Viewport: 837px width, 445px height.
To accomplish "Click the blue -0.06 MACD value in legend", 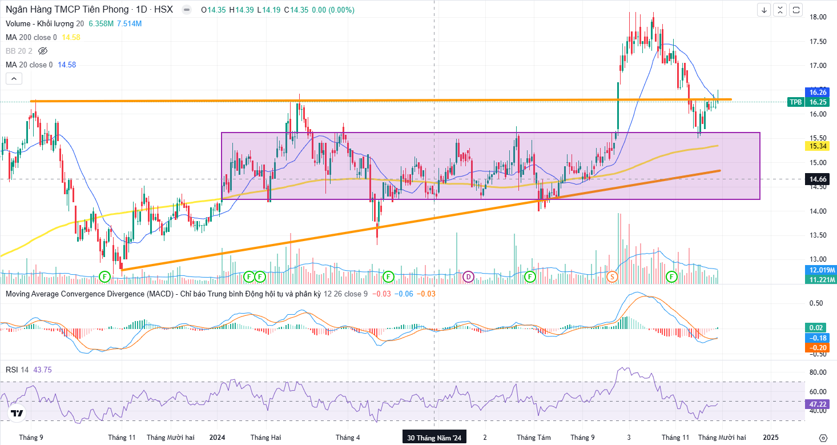I will click(405, 294).
